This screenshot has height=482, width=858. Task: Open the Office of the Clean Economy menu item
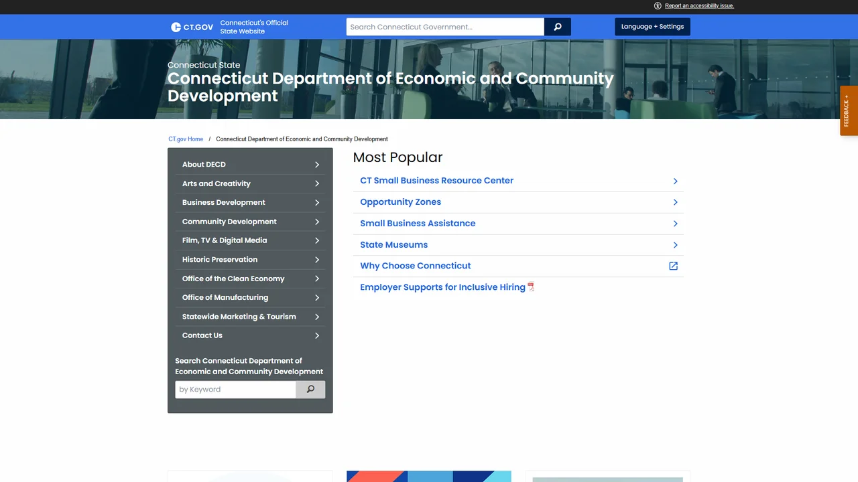(250, 278)
